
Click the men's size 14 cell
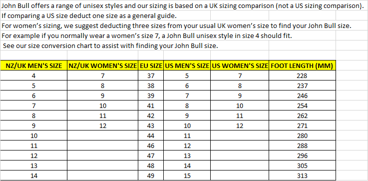pyautogui.click(x=34, y=175)
